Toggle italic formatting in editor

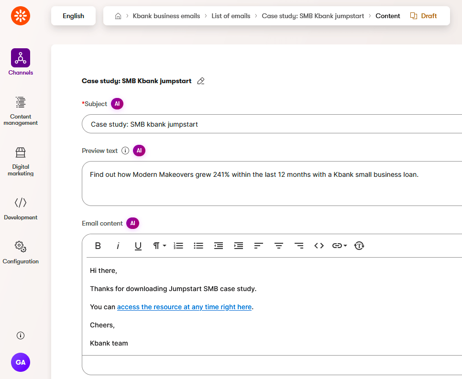(x=118, y=246)
